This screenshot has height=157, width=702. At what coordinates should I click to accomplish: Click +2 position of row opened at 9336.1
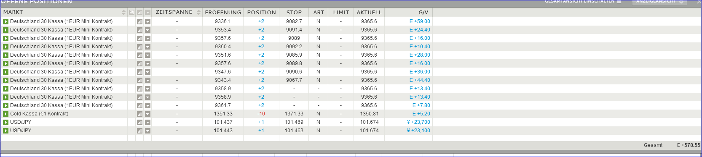(261, 21)
